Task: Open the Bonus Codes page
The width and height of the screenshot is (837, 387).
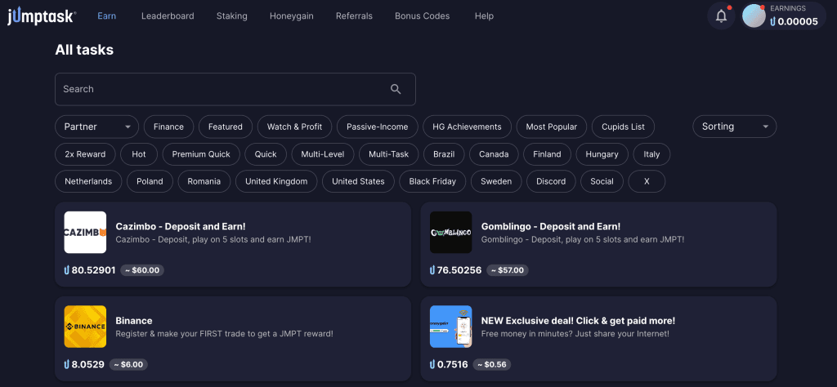Action: (422, 16)
